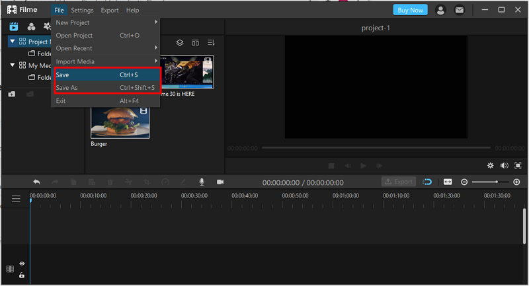This screenshot has width=529, height=286.
Task: Zoom out timeline with the minus icon
Action: pyautogui.click(x=464, y=182)
